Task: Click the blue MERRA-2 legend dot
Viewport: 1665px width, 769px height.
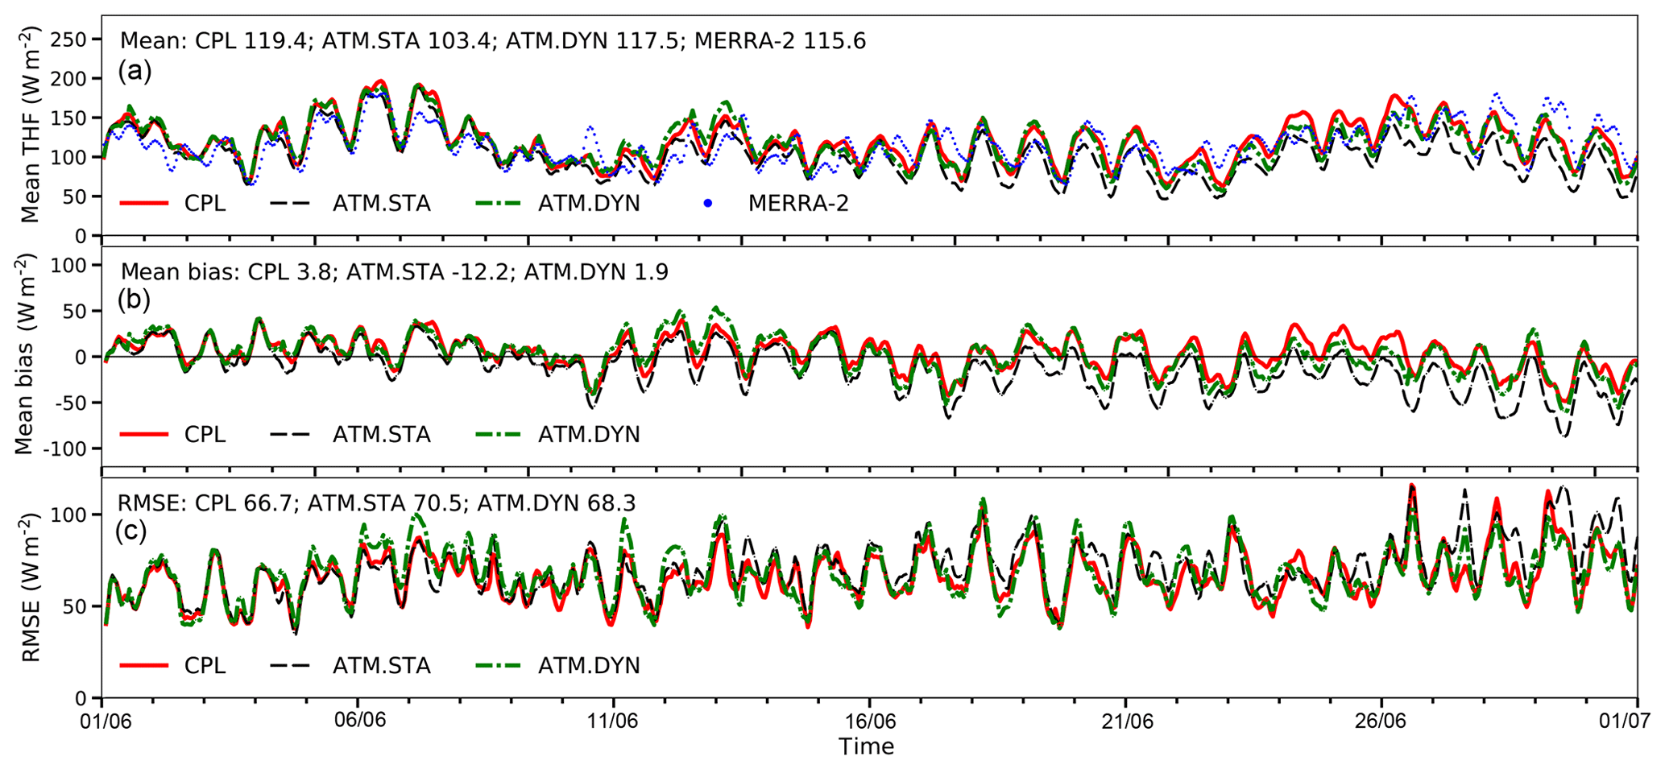Action: [708, 204]
